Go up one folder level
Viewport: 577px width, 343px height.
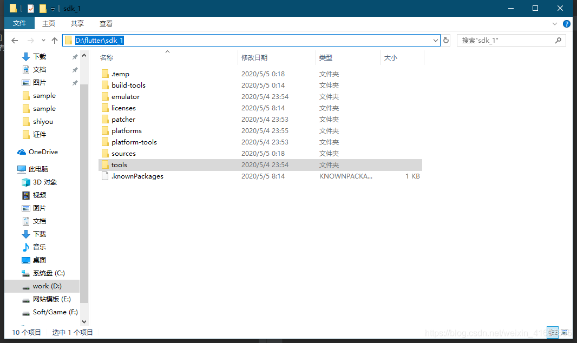(x=55, y=41)
